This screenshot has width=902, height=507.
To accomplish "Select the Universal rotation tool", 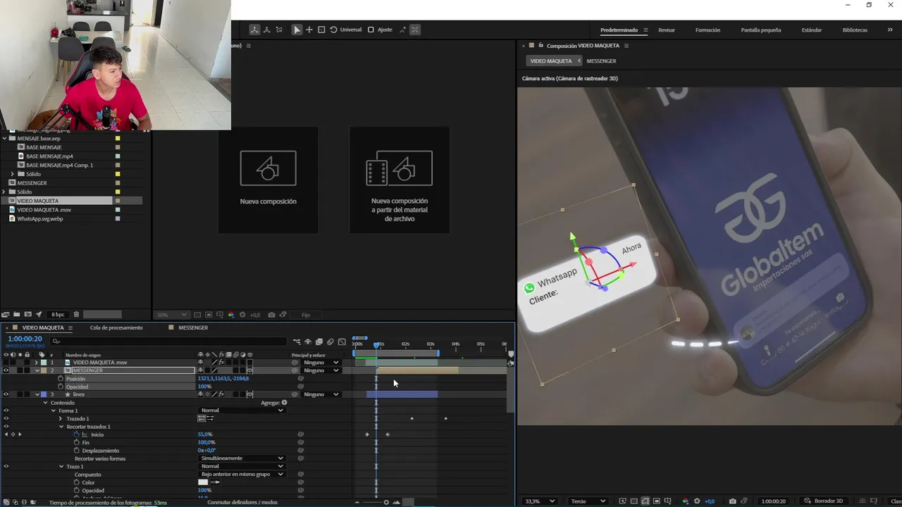I will 345,30.
